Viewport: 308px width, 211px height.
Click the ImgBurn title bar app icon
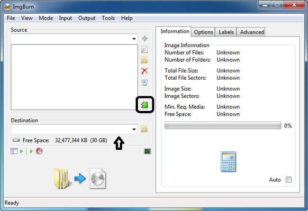coord(7,7)
